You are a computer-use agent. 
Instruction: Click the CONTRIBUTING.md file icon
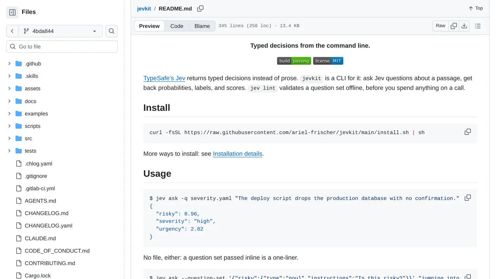19,263
